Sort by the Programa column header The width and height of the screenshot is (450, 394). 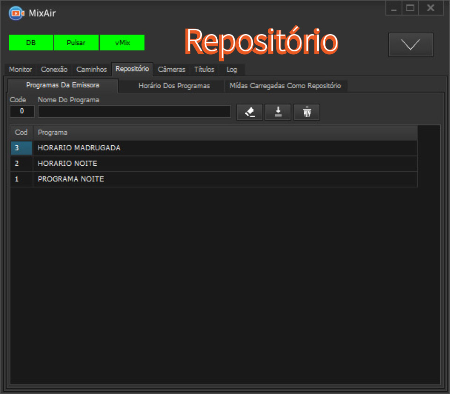224,133
